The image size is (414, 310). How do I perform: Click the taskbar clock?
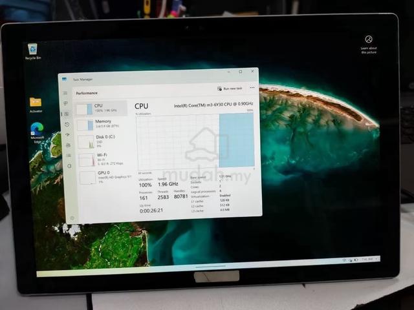(367, 260)
